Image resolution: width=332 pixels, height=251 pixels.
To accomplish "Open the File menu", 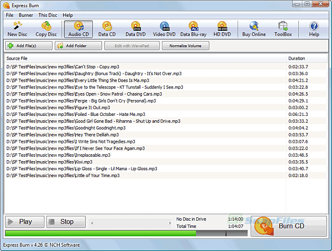I will tap(10, 15).
